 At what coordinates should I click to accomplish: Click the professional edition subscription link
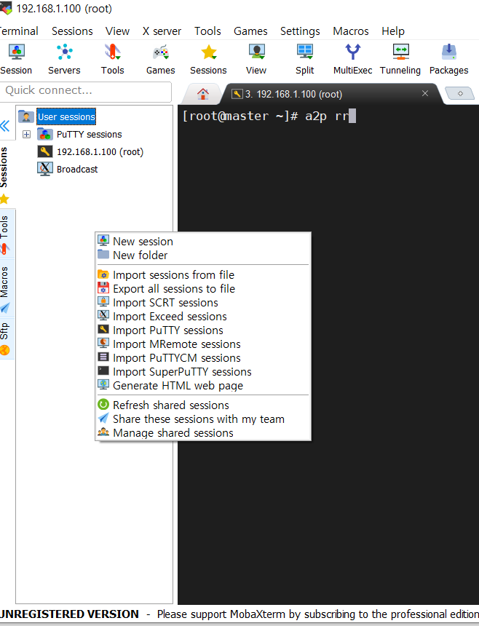coord(317,614)
